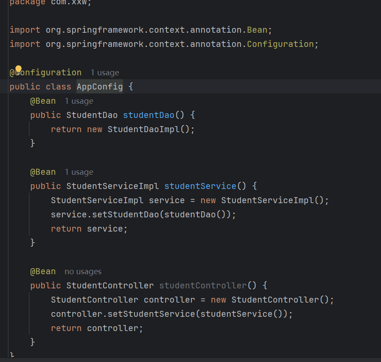Place cursor on 'return service;' line
Screen dimensions: 381x362
tap(89, 229)
